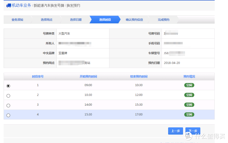Select radio button for time slot 1

coord(8,86)
